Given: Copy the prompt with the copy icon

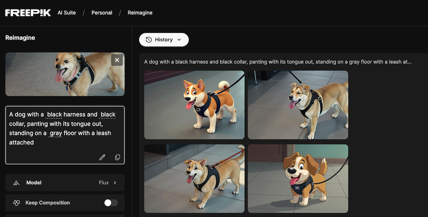Looking at the screenshot, I should (x=117, y=157).
